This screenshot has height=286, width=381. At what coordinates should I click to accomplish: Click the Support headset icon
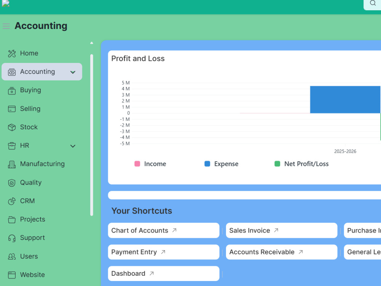[12, 238]
